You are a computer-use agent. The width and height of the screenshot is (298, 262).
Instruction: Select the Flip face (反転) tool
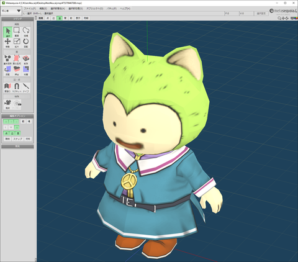click(x=8, y=71)
